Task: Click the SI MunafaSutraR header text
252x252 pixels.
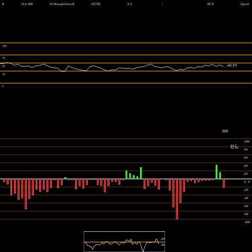Action: [x=62, y=4]
